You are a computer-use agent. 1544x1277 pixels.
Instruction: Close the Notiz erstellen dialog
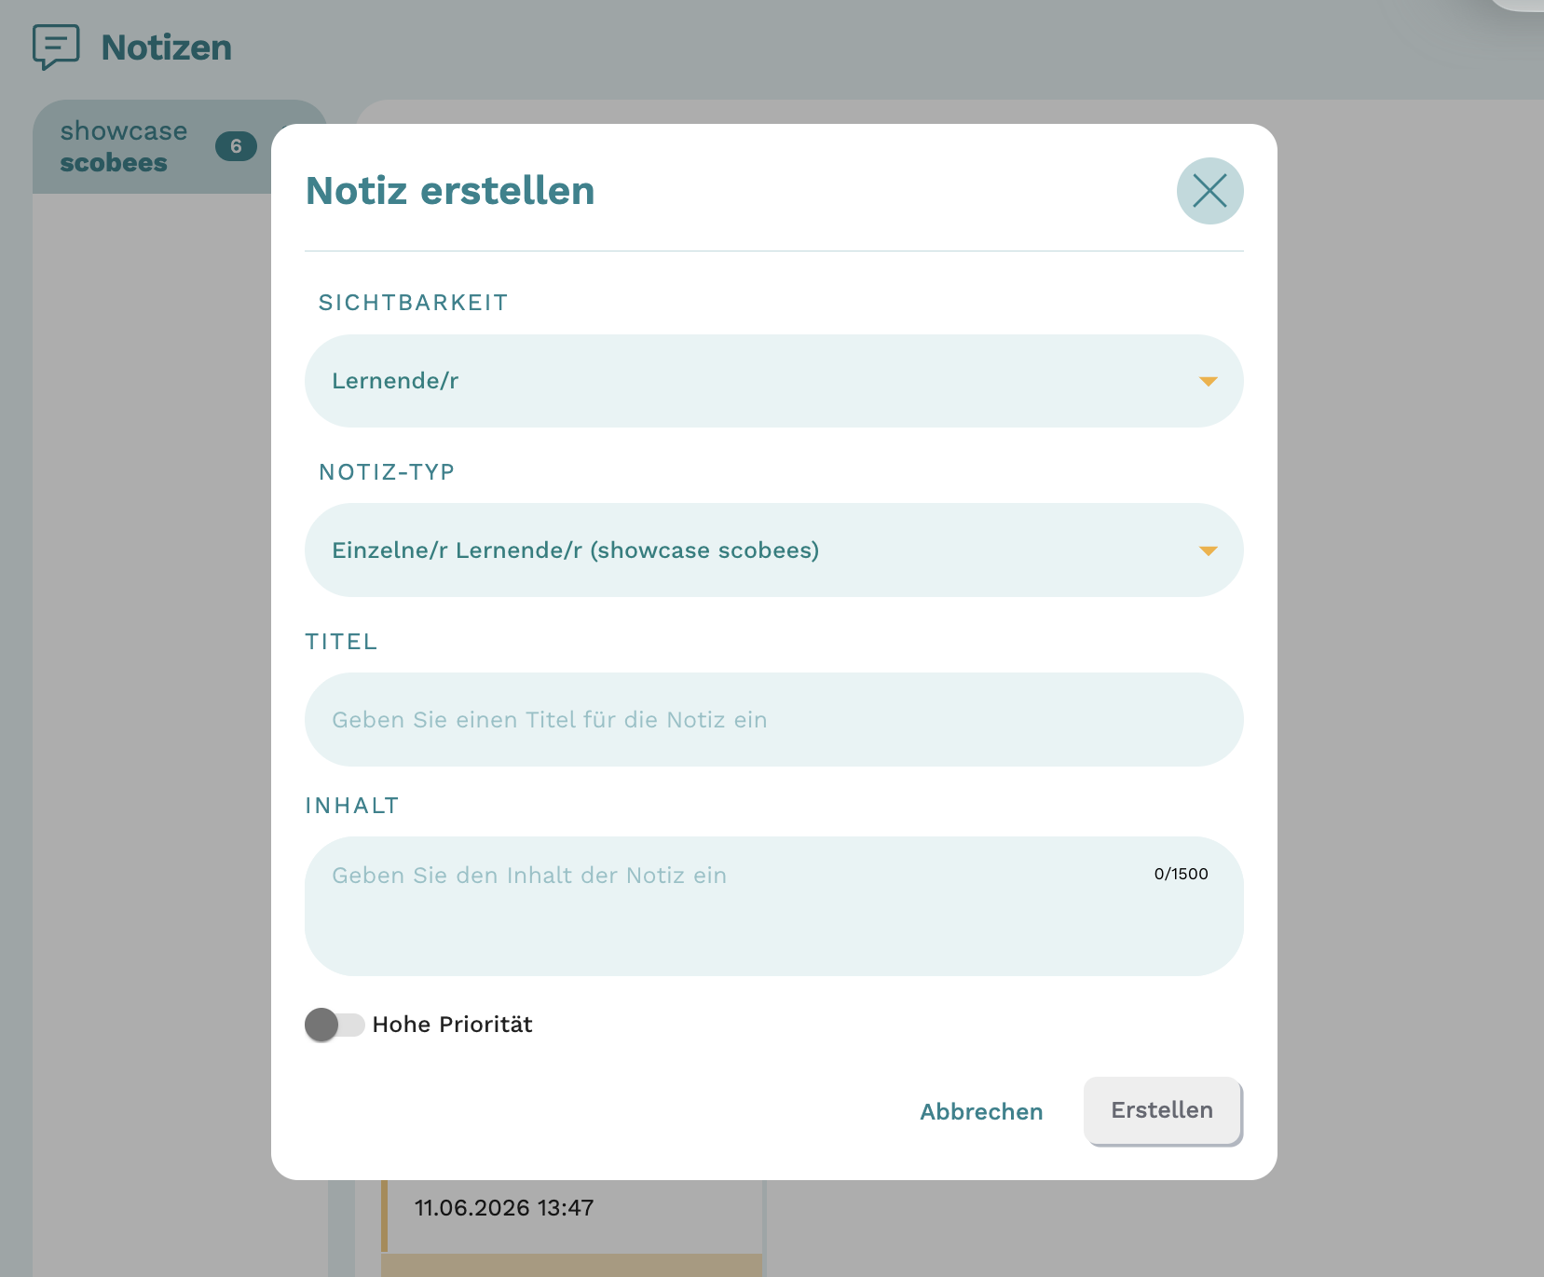[x=1209, y=191]
